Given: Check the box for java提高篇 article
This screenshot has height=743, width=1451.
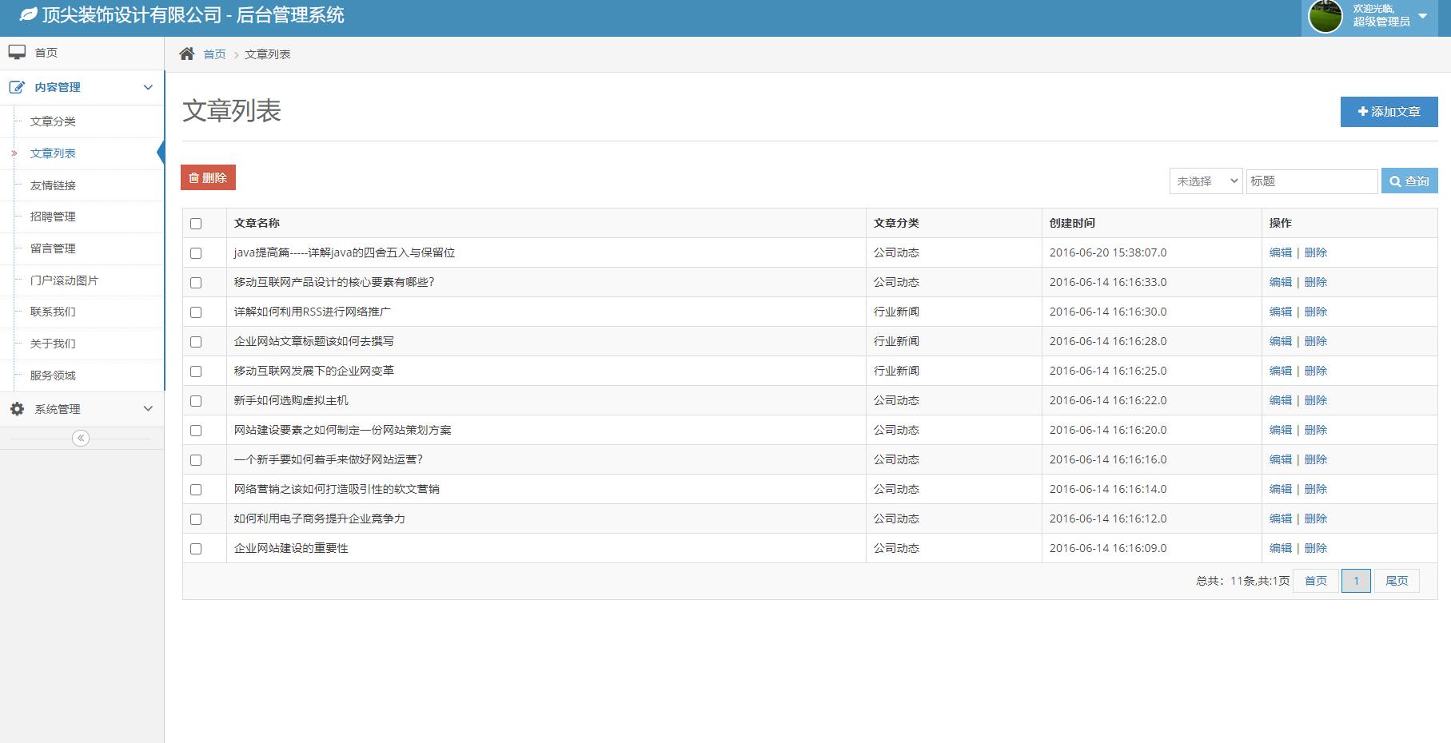Looking at the screenshot, I should (196, 253).
